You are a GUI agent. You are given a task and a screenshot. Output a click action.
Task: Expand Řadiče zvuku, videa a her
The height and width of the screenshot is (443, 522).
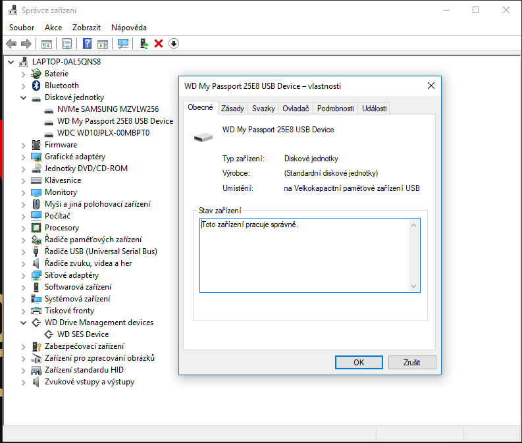click(23, 263)
